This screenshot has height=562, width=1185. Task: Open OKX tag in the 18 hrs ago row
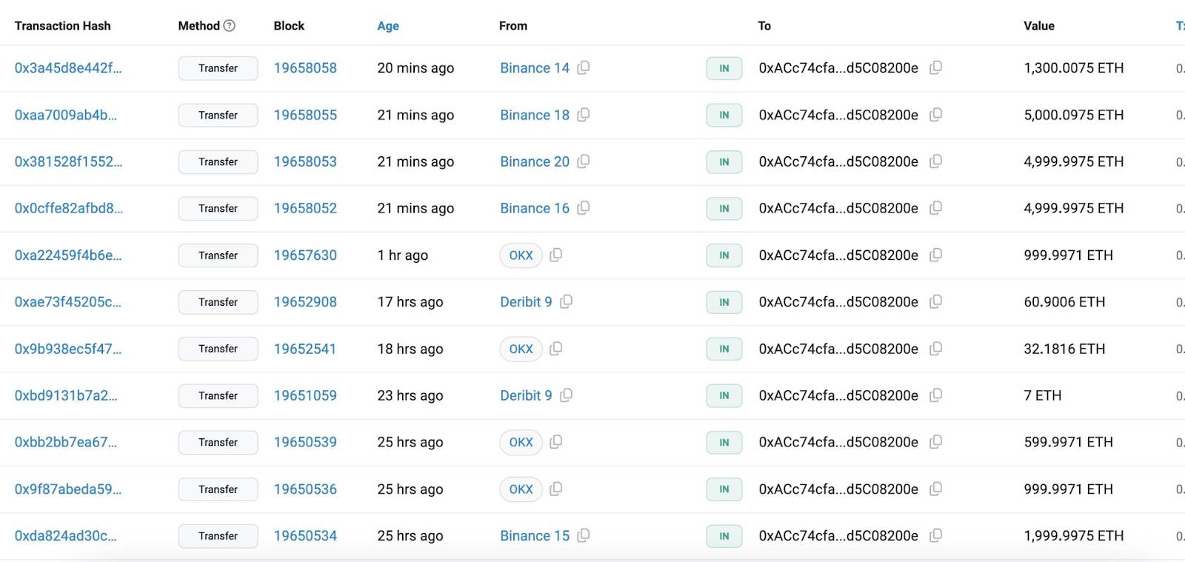[521, 349]
